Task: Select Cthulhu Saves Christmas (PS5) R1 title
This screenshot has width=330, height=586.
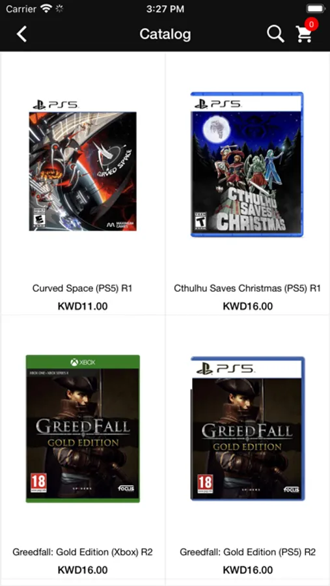Action: point(247,288)
